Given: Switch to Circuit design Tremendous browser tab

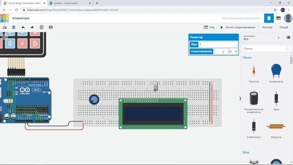Looking at the screenshot, I should [24, 3].
